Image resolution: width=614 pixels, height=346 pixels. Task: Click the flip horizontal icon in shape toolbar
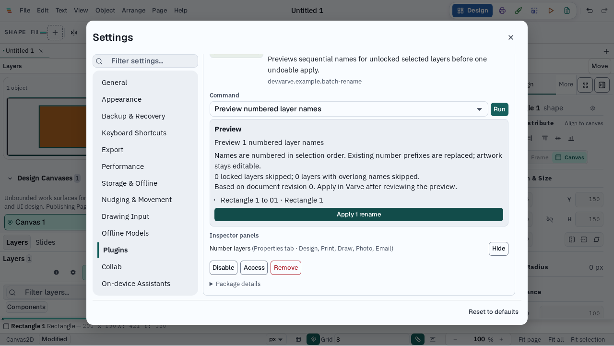pyautogui.click(x=74, y=33)
